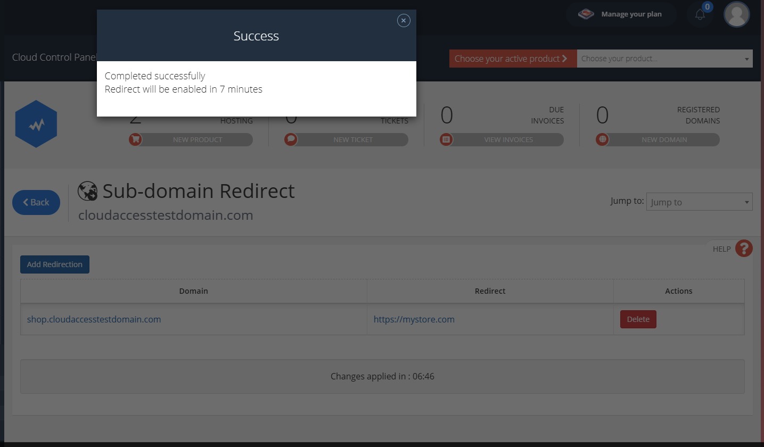Click the notification bell icon
Viewport: 764px width, 447px height.
(x=700, y=14)
